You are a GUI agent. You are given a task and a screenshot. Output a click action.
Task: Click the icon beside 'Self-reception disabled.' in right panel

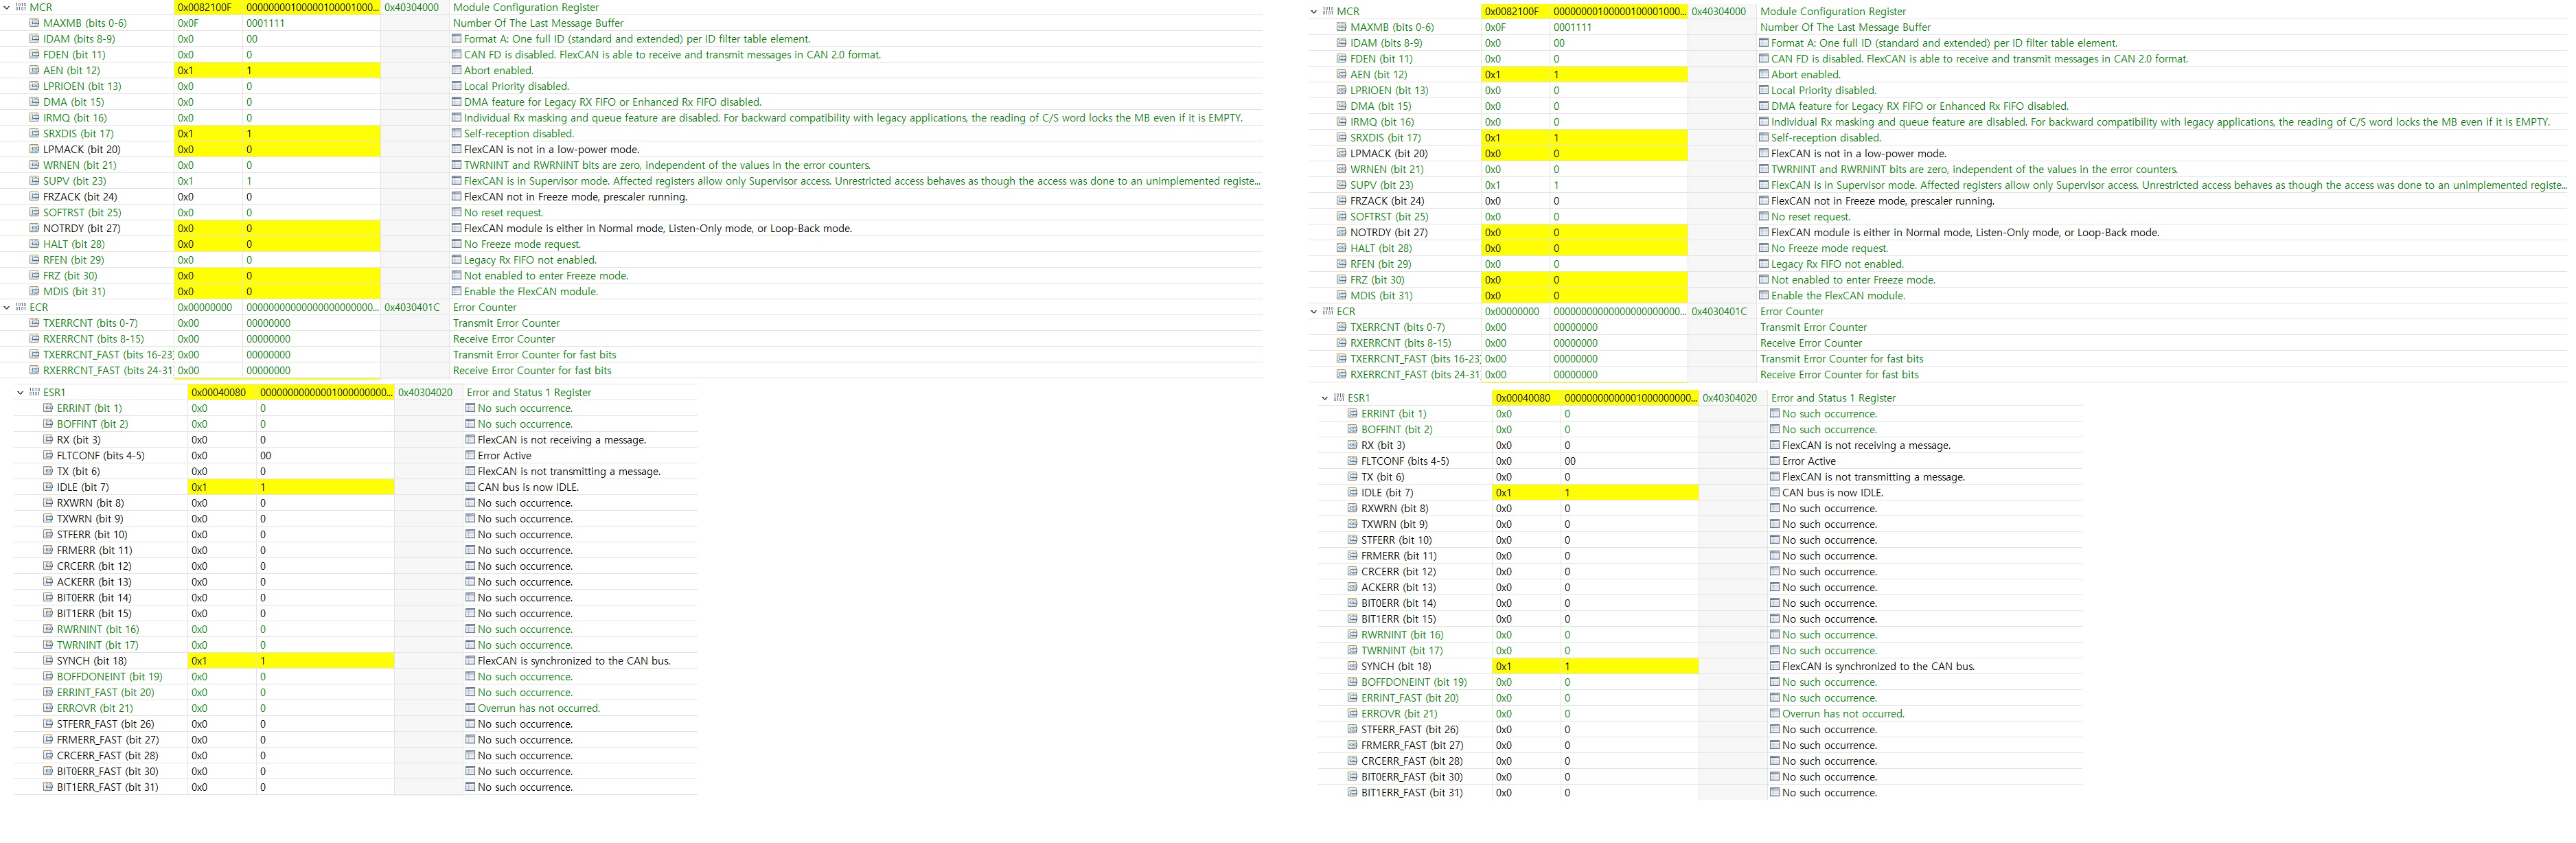tap(1764, 138)
